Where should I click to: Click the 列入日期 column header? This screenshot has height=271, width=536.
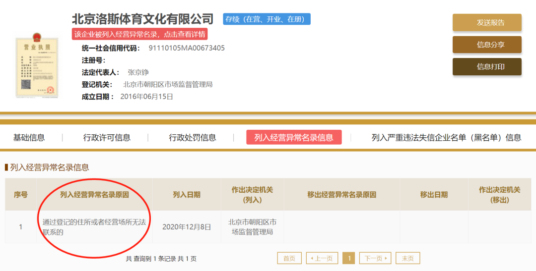pyautogui.click(x=187, y=195)
